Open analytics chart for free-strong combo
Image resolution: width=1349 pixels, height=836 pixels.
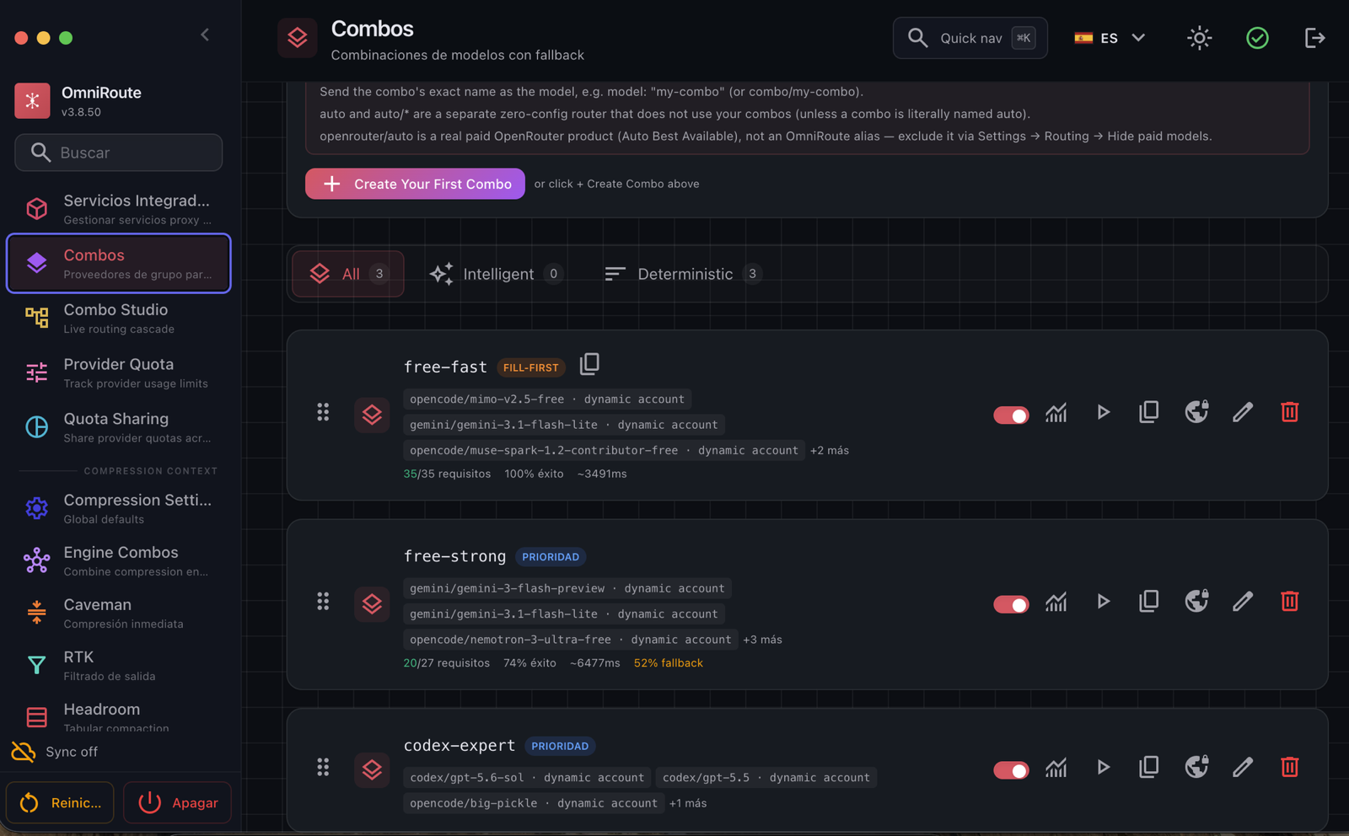(1056, 602)
